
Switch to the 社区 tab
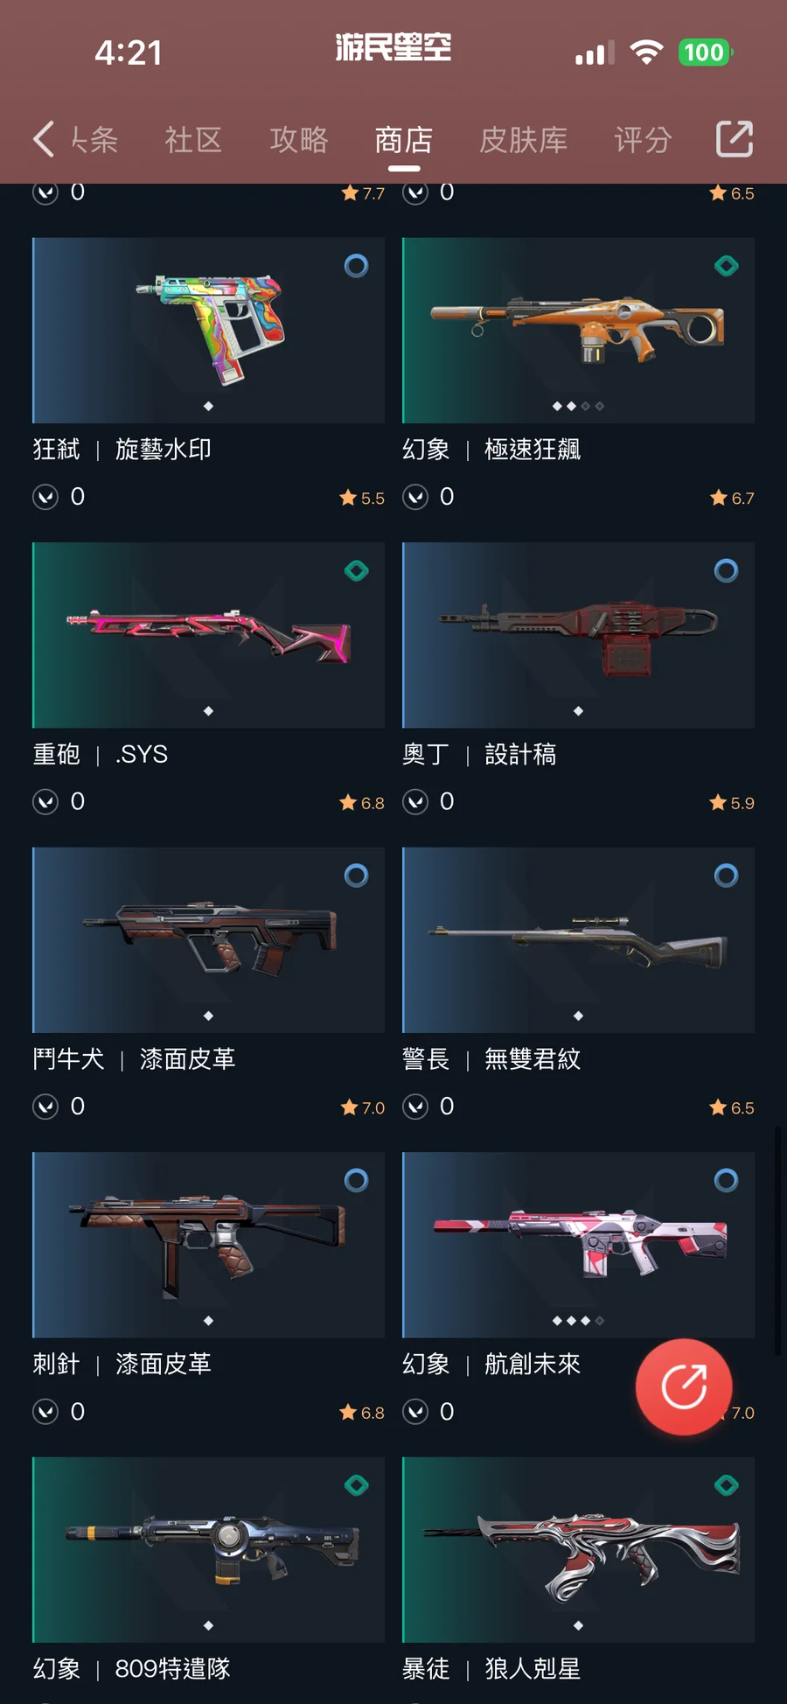pyautogui.click(x=193, y=140)
